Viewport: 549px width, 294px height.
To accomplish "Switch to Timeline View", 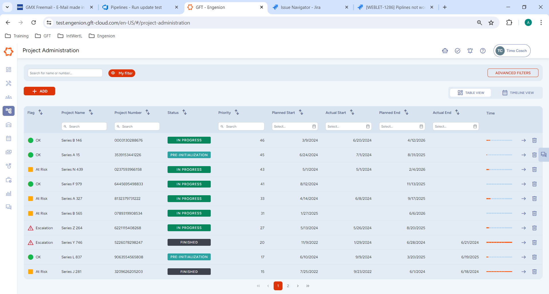I will tap(518, 93).
